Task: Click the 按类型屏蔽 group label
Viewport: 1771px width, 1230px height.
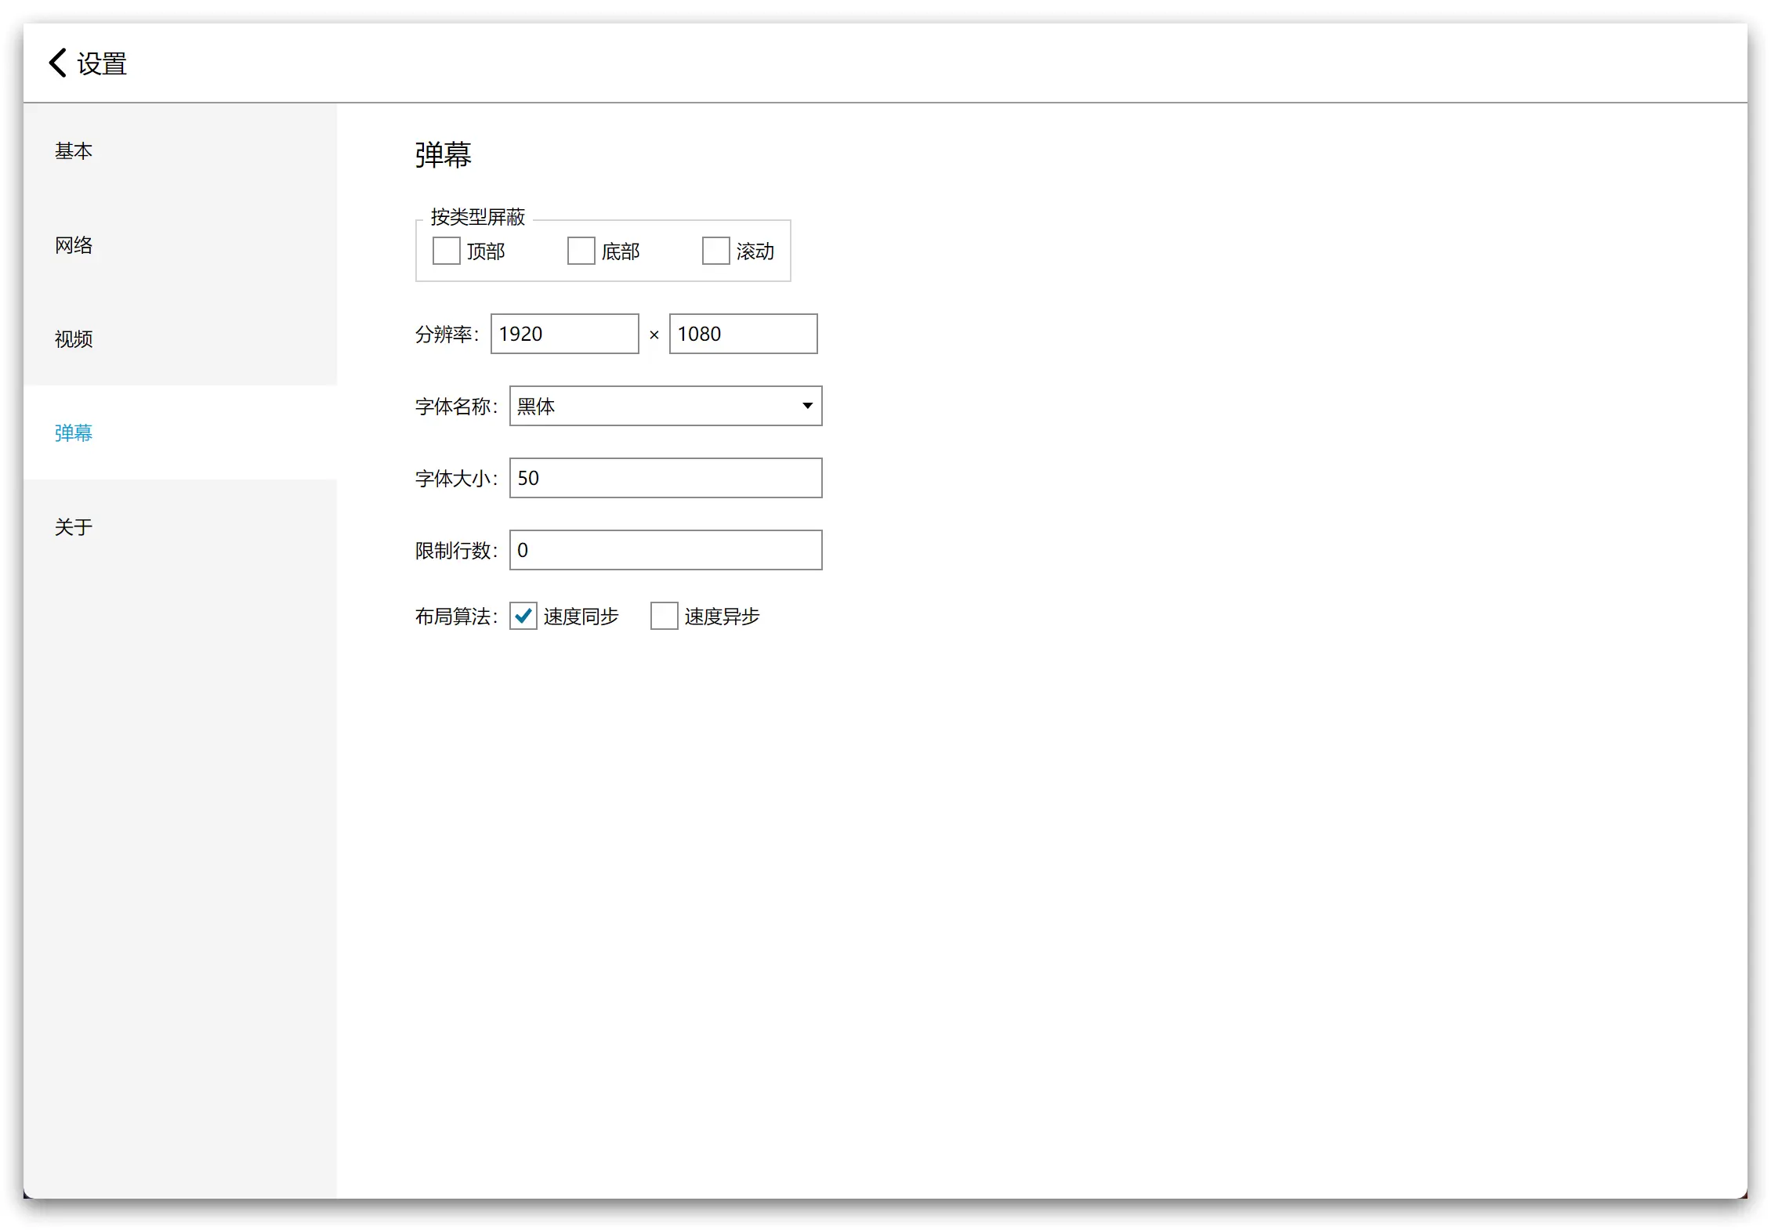Action: pos(478,216)
